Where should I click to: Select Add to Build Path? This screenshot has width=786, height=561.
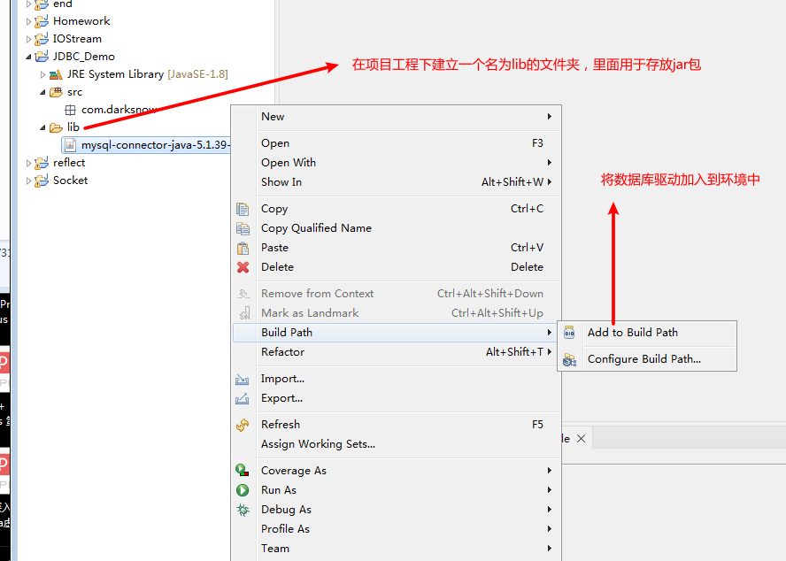(647, 333)
